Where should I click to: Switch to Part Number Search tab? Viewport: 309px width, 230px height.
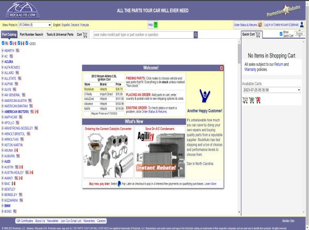(31, 34)
